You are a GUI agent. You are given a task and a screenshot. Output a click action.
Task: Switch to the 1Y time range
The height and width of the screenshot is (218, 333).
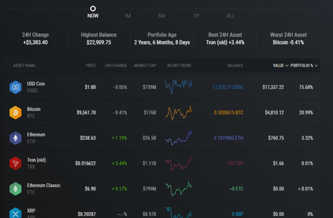point(196,16)
